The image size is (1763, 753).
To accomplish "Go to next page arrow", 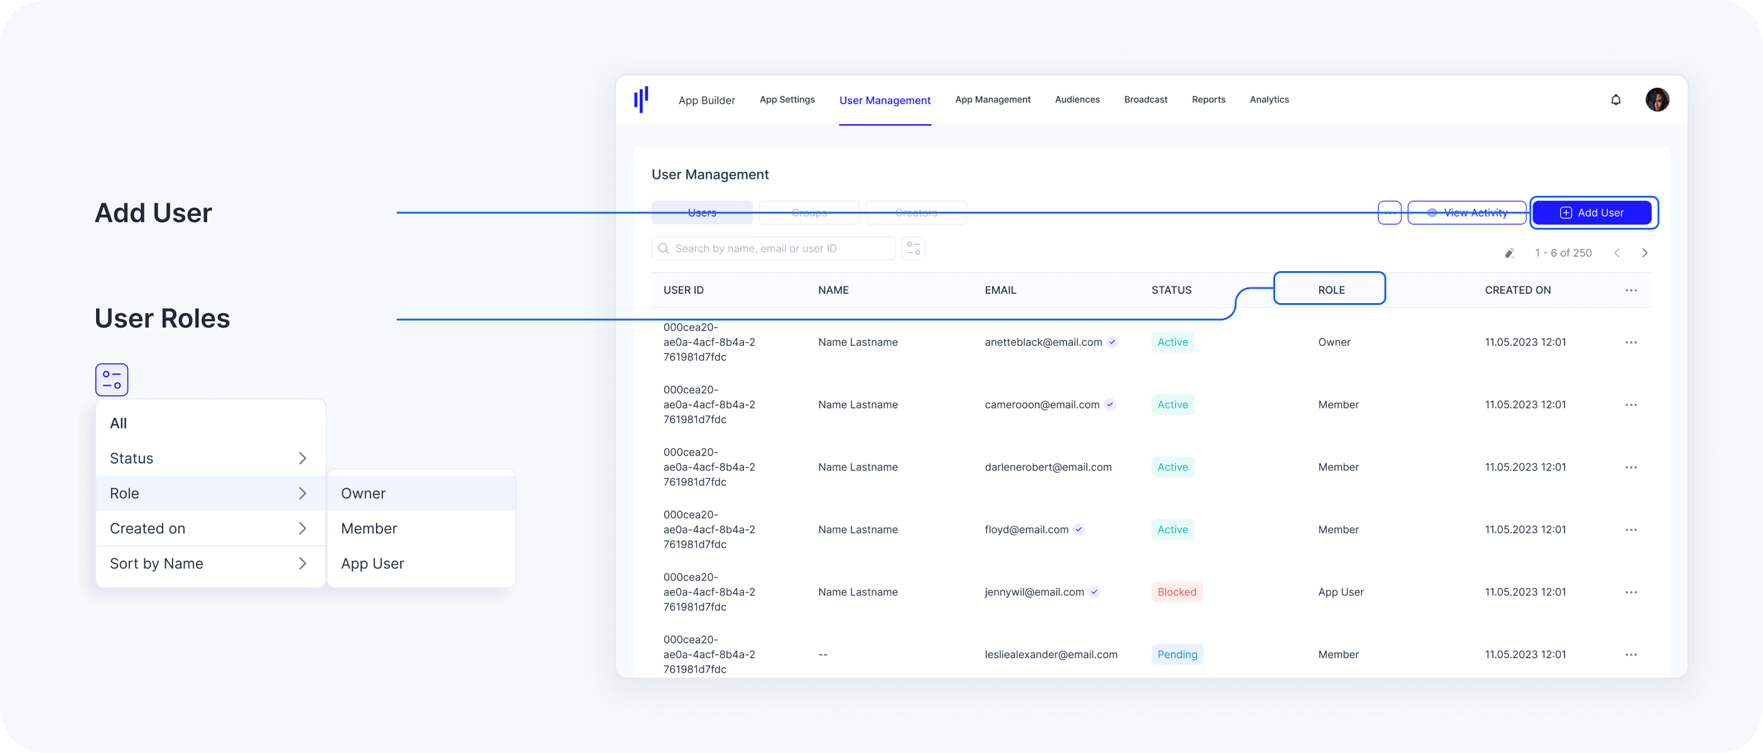I will coord(1644,253).
